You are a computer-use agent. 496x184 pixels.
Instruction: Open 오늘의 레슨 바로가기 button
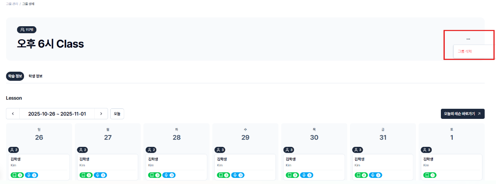click(x=462, y=114)
